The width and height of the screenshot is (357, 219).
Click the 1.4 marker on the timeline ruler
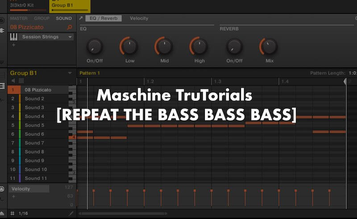pyautogui.click(x=285, y=81)
